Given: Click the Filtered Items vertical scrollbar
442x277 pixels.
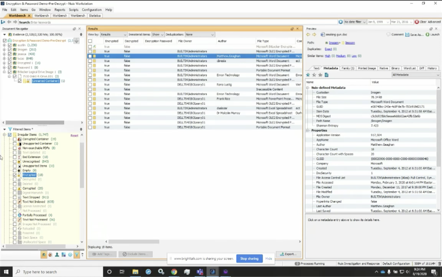Looking at the screenshot, I should point(82,166).
